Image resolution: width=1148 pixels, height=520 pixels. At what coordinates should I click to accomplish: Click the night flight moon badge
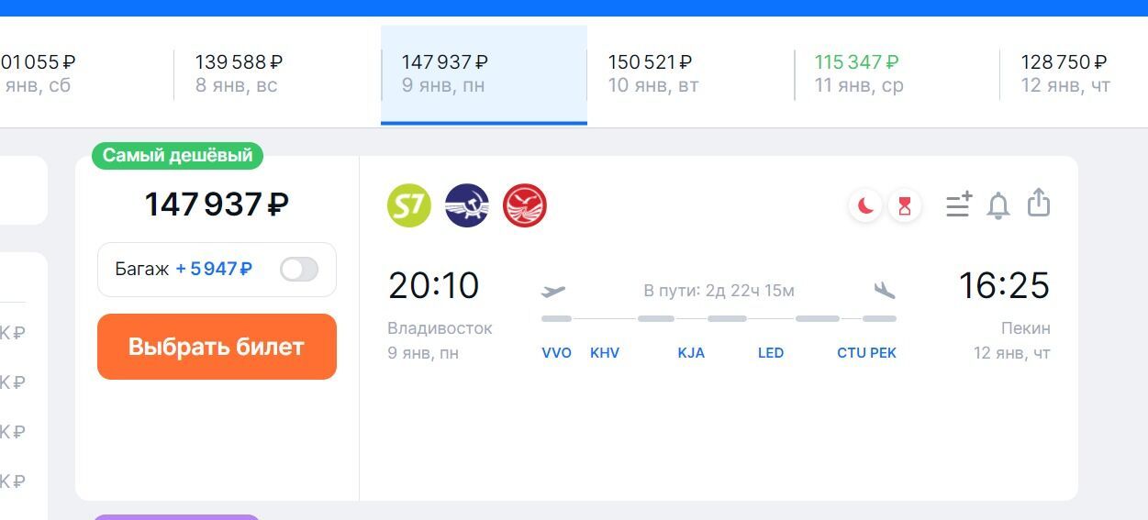coord(865,206)
